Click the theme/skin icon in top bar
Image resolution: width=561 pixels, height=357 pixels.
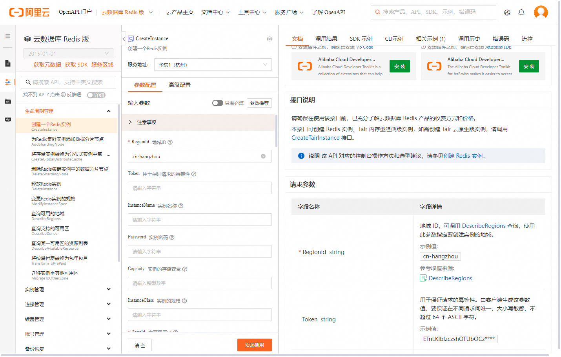[x=507, y=13]
